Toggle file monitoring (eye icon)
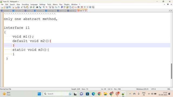 (78, 7)
